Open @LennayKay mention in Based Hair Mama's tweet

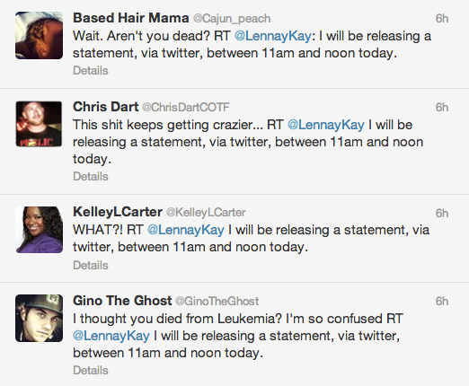(x=273, y=36)
